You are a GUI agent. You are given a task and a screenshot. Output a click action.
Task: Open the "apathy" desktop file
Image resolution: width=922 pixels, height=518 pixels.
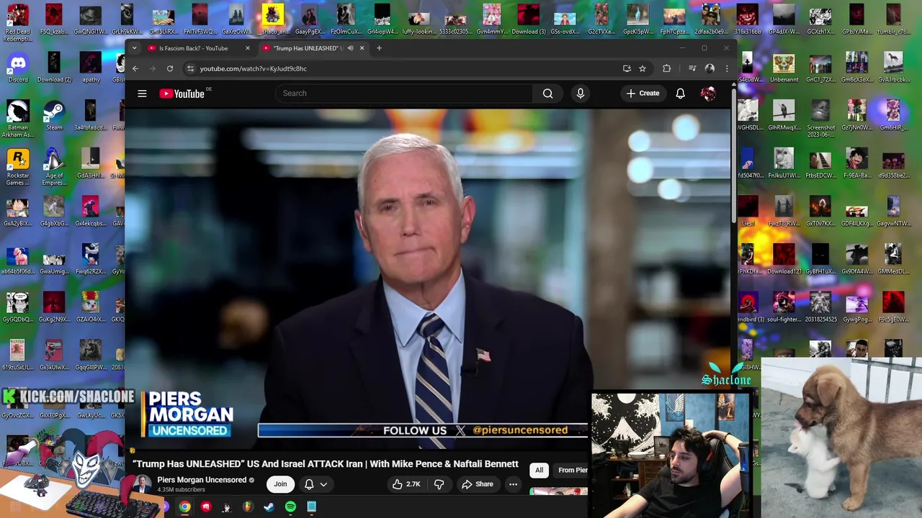(91, 68)
